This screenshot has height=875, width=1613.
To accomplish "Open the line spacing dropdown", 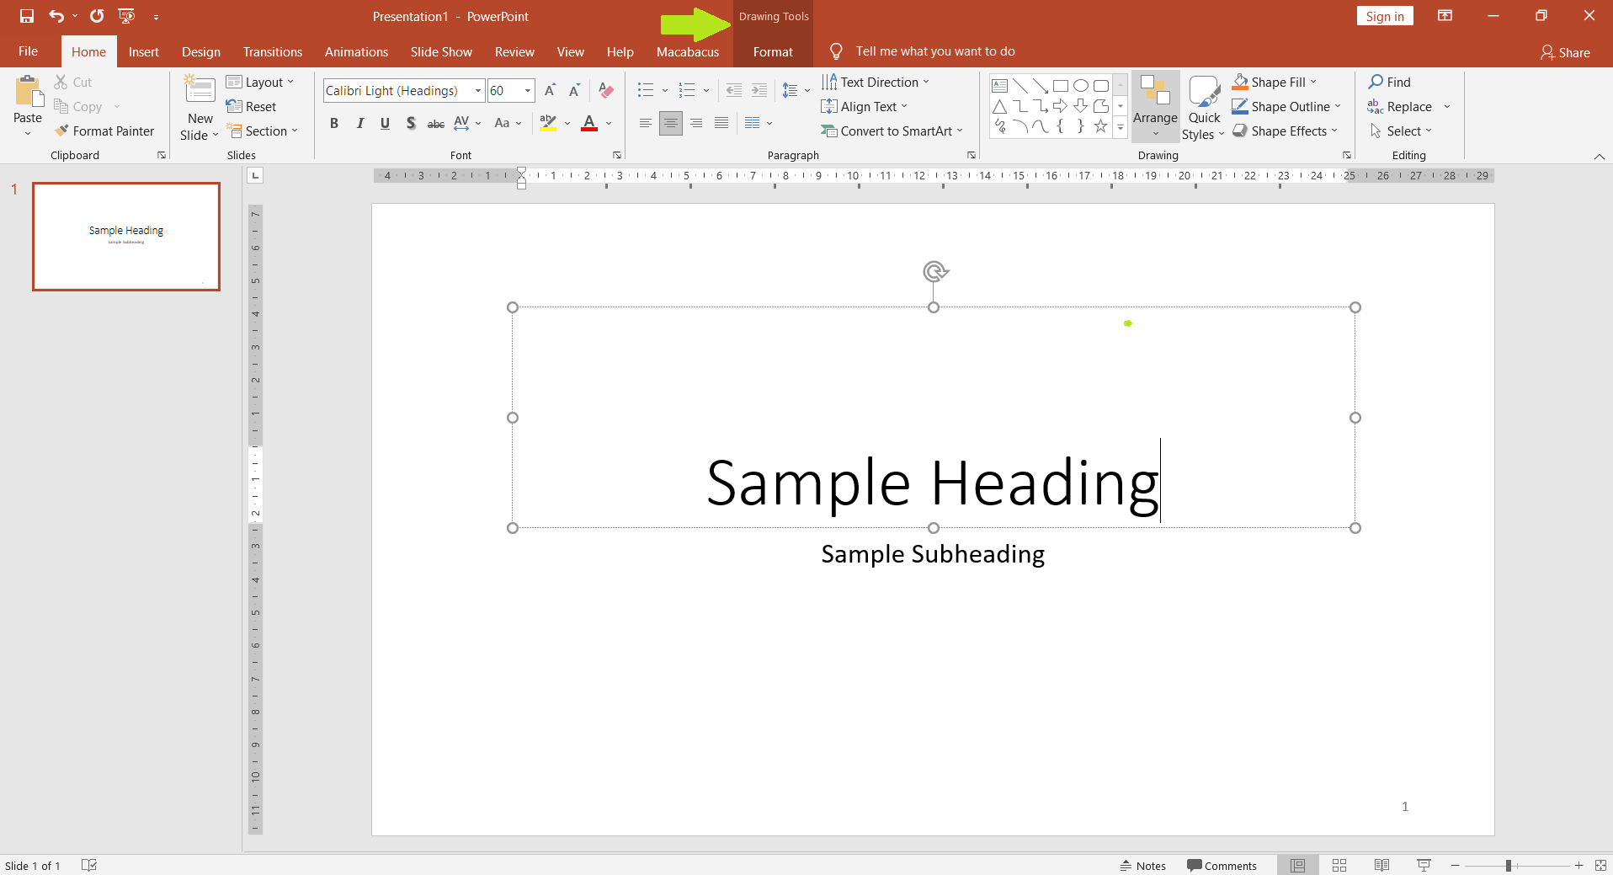I will 795,90.
